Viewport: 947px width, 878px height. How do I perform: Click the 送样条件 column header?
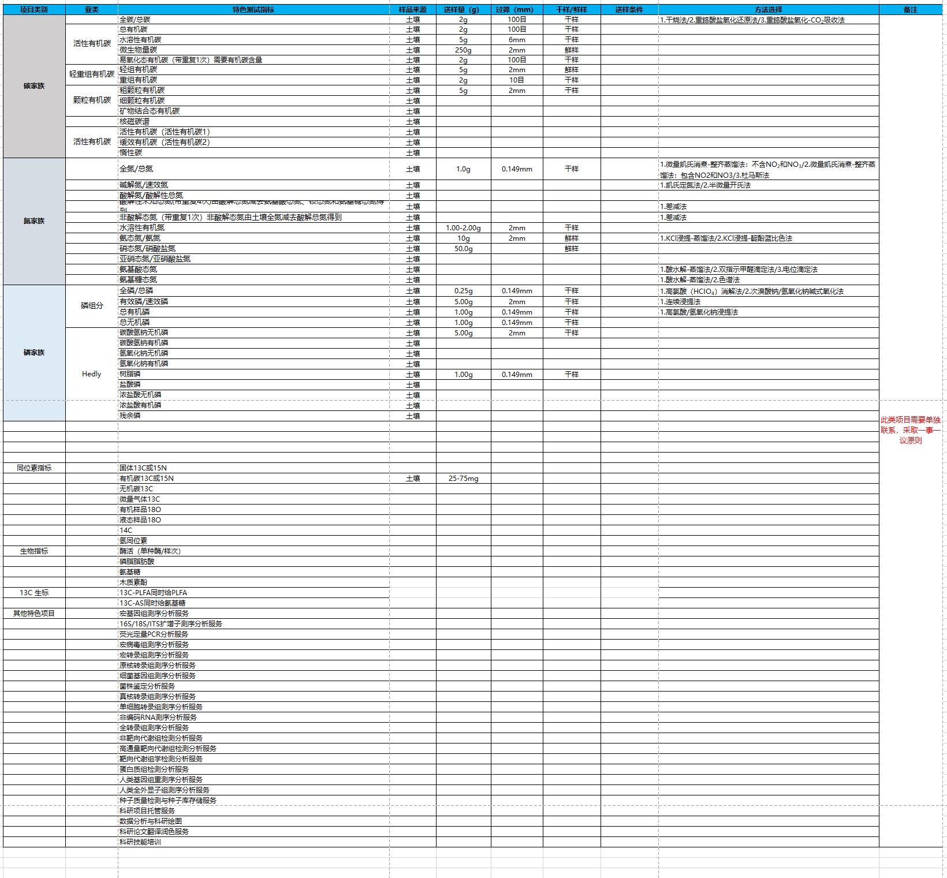point(629,10)
